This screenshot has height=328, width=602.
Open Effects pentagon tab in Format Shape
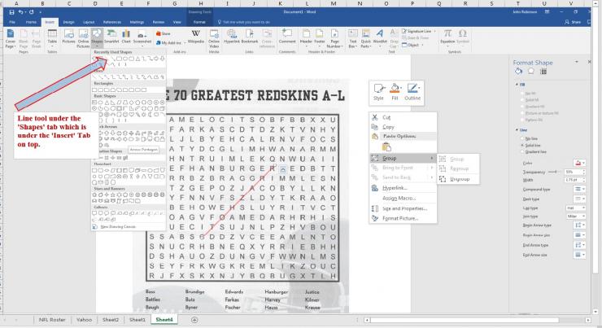tap(531, 72)
